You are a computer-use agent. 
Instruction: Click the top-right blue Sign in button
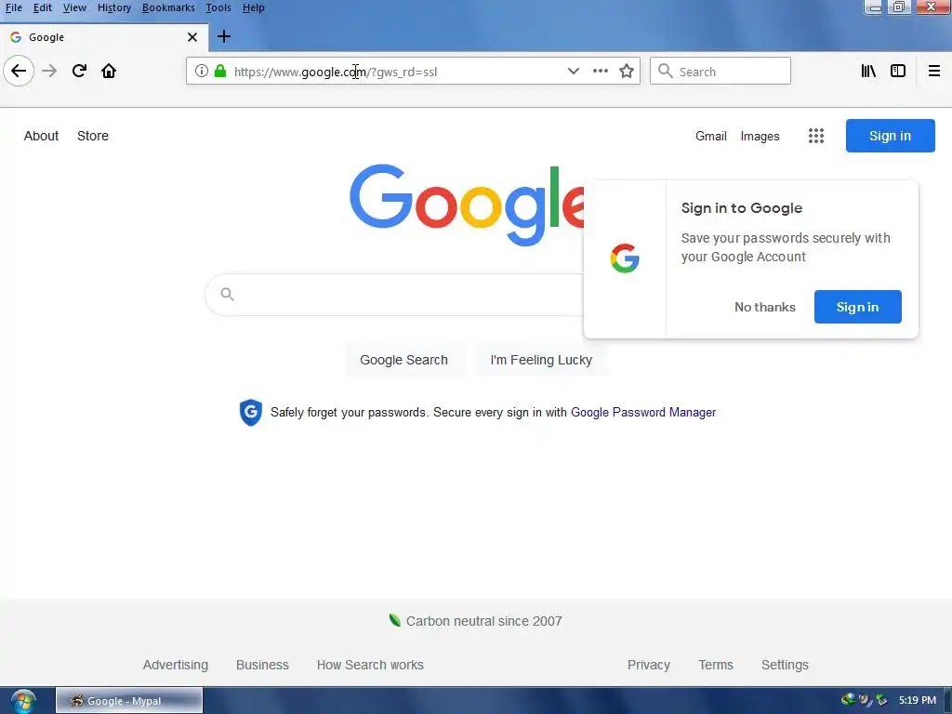pos(890,136)
